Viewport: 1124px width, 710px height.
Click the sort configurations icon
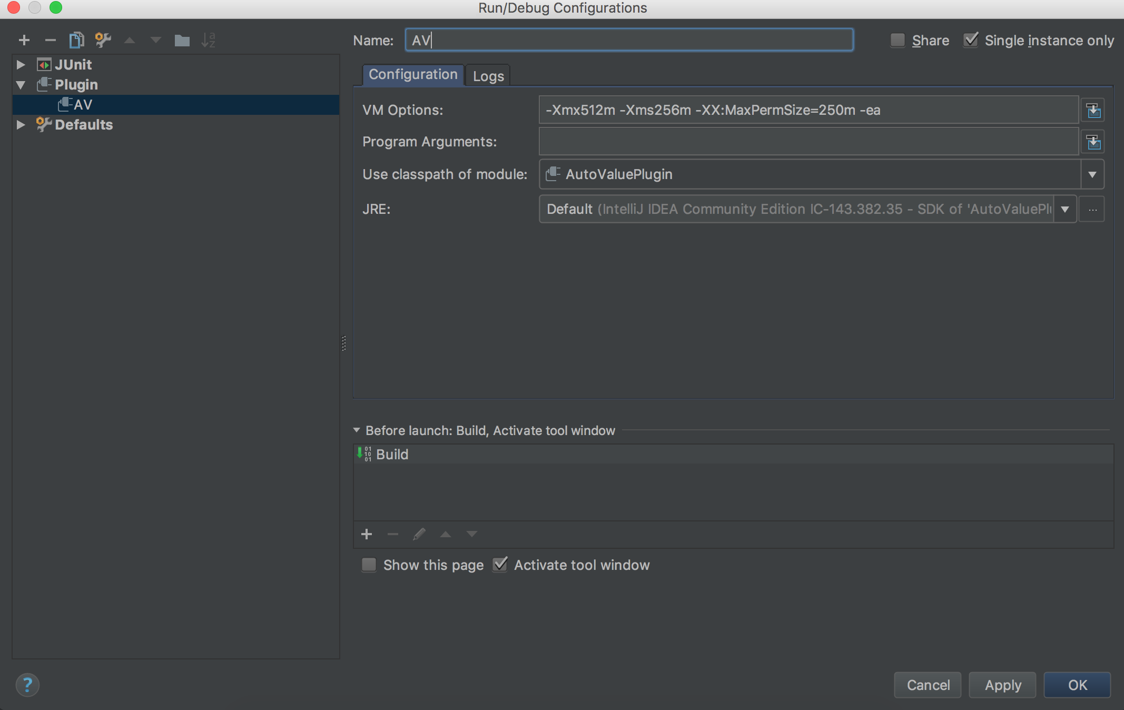209,40
